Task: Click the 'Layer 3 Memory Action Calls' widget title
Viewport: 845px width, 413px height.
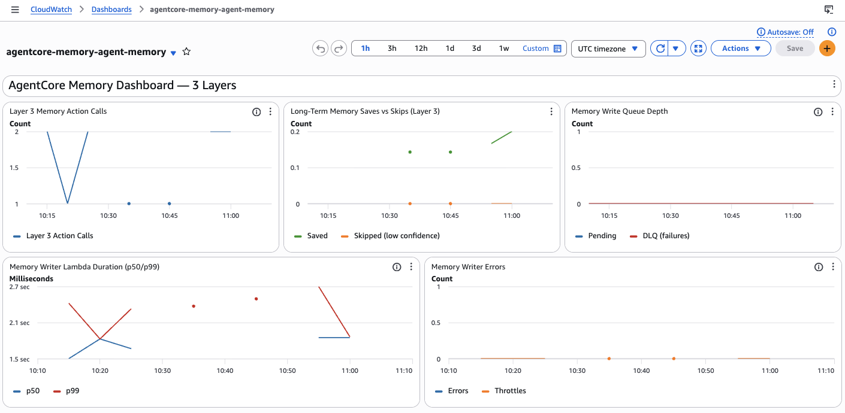Action: point(58,111)
